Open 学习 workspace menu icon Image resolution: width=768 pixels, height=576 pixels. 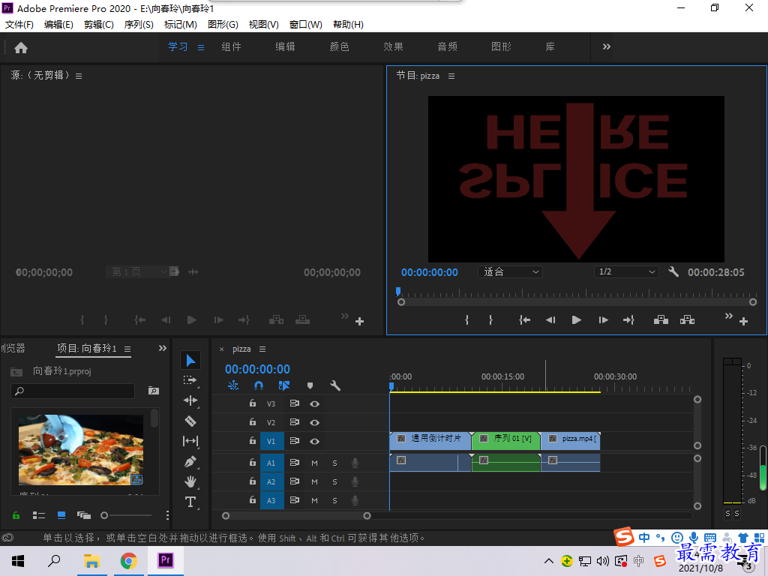tap(201, 47)
